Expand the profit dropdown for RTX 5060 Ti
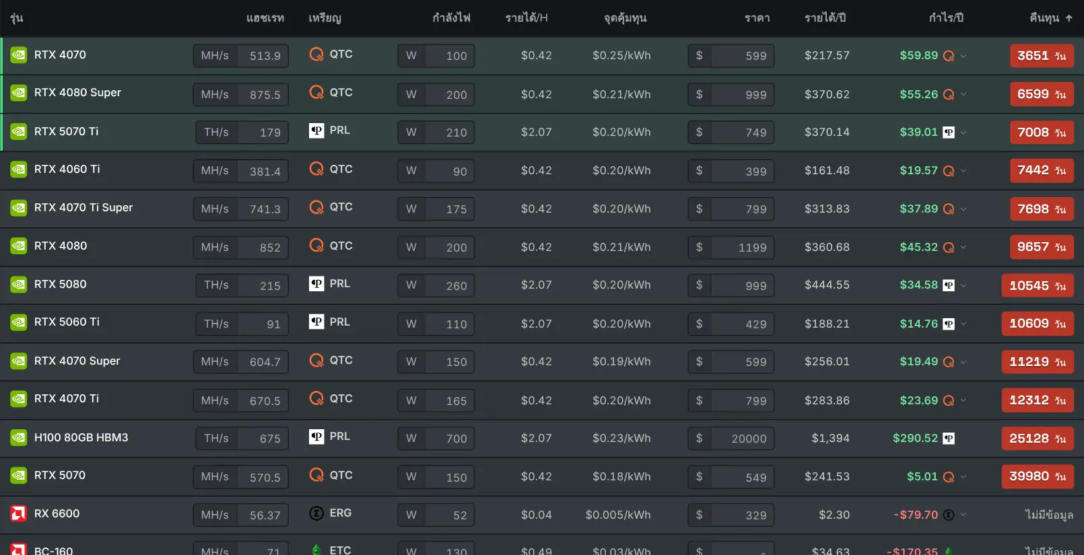 pos(963,324)
